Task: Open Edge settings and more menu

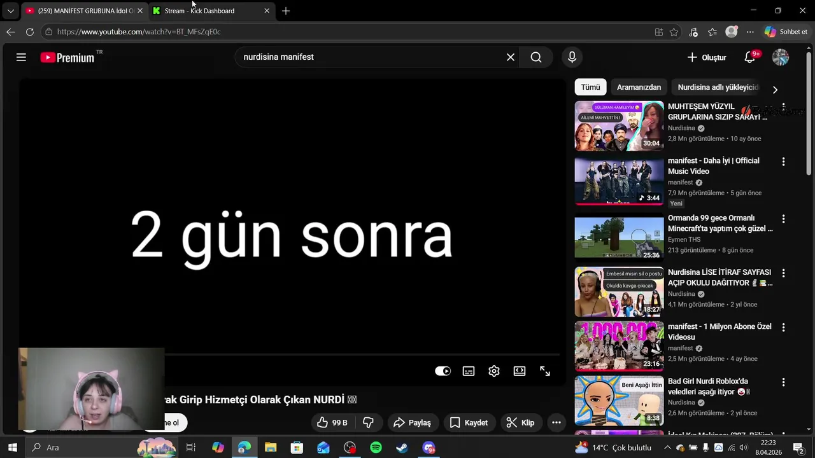Action: (x=751, y=32)
